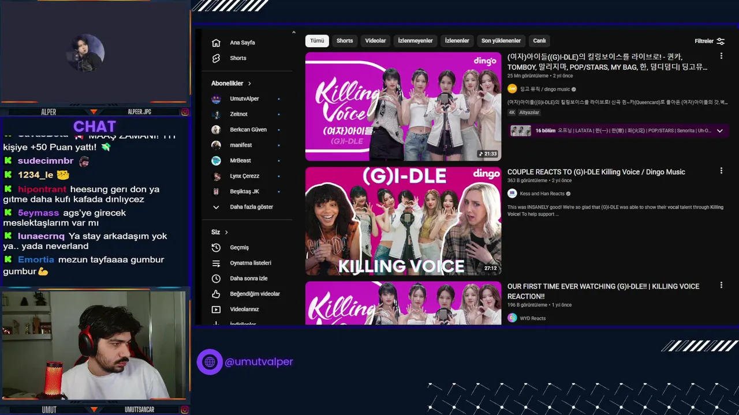Open Shorts icon in sidebar
The width and height of the screenshot is (739, 415).
pos(216,58)
